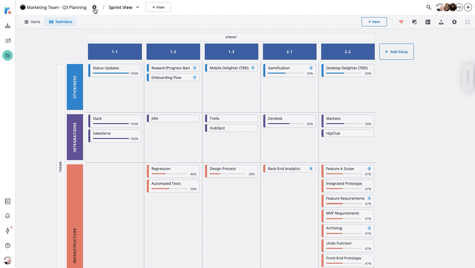Open the help question mark icon
This screenshot has height=268, width=475.
tap(8, 246)
